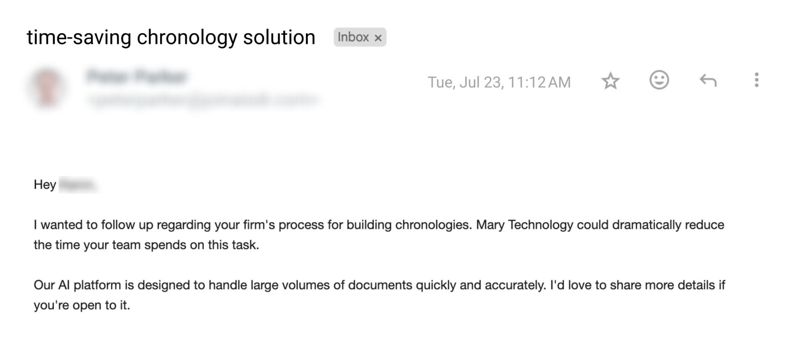Click 'I wanted to follow up' text
The width and height of the screenshot is (786, 348).
(93, 225)
